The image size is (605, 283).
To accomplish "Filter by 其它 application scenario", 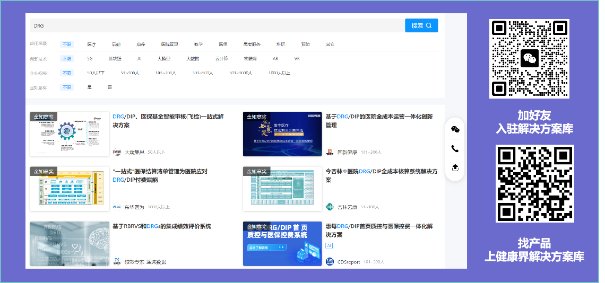I will pos(330,45).
